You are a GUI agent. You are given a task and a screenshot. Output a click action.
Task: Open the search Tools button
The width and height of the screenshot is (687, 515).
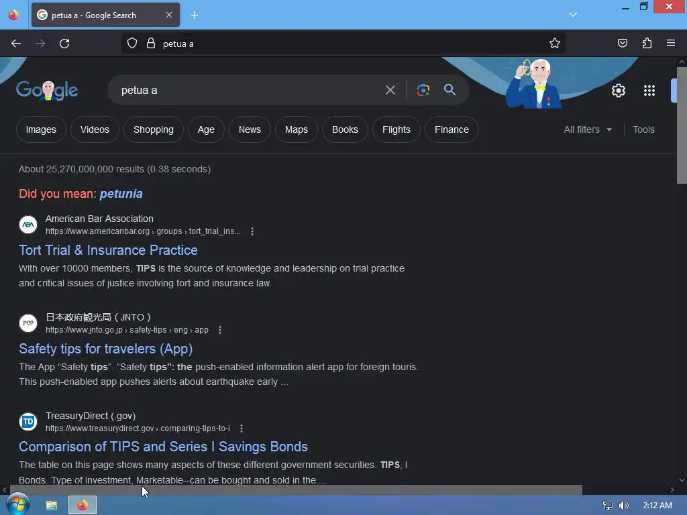pyautogui.click(x=643, y=129)
